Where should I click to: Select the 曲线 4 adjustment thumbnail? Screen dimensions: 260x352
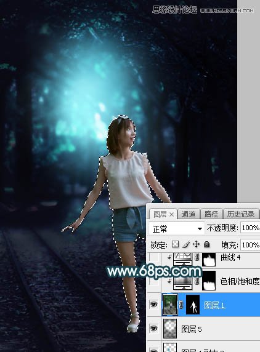[183, 259]
